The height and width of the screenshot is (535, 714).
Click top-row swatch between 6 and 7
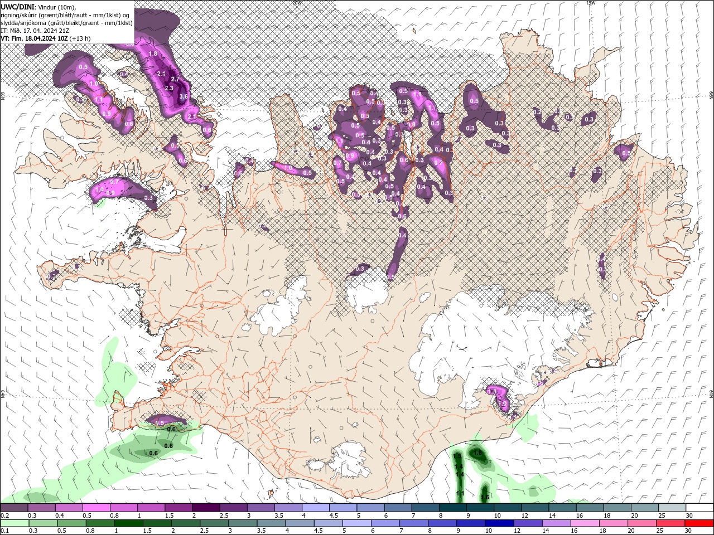[x=398, y=507]
